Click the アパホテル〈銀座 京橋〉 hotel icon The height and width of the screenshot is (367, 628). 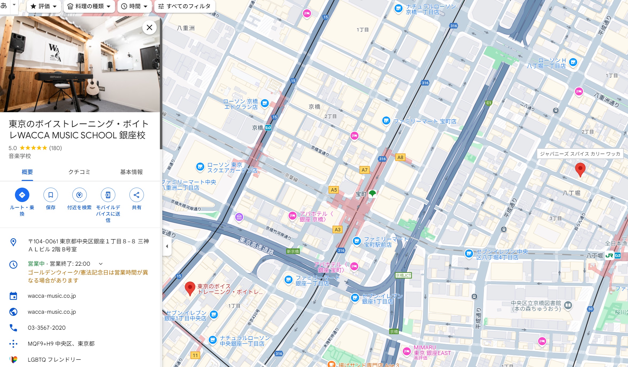click(x=292, y=216)
